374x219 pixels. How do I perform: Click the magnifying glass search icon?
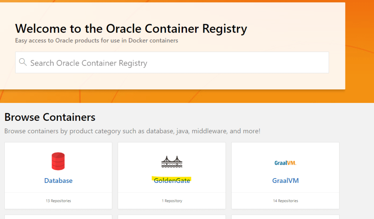pos(23,62)
